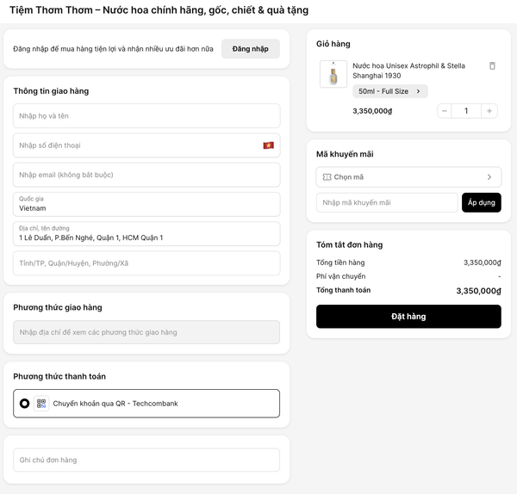Decrease quantity with the minus button
517x494 pixels.
click(445, 111)
